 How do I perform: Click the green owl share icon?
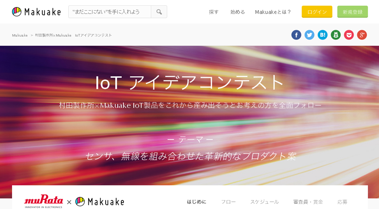click(336, 35)
